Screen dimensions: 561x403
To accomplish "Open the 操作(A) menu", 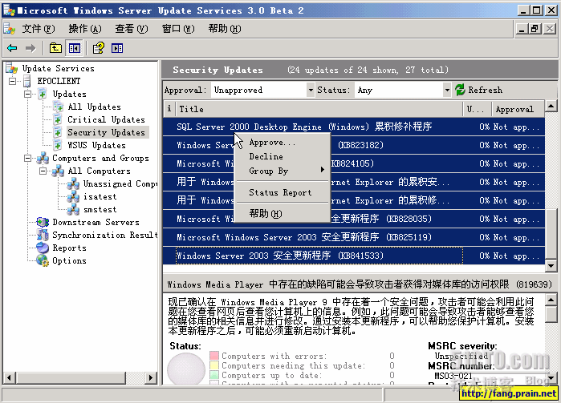I will [x=85, y=29].
